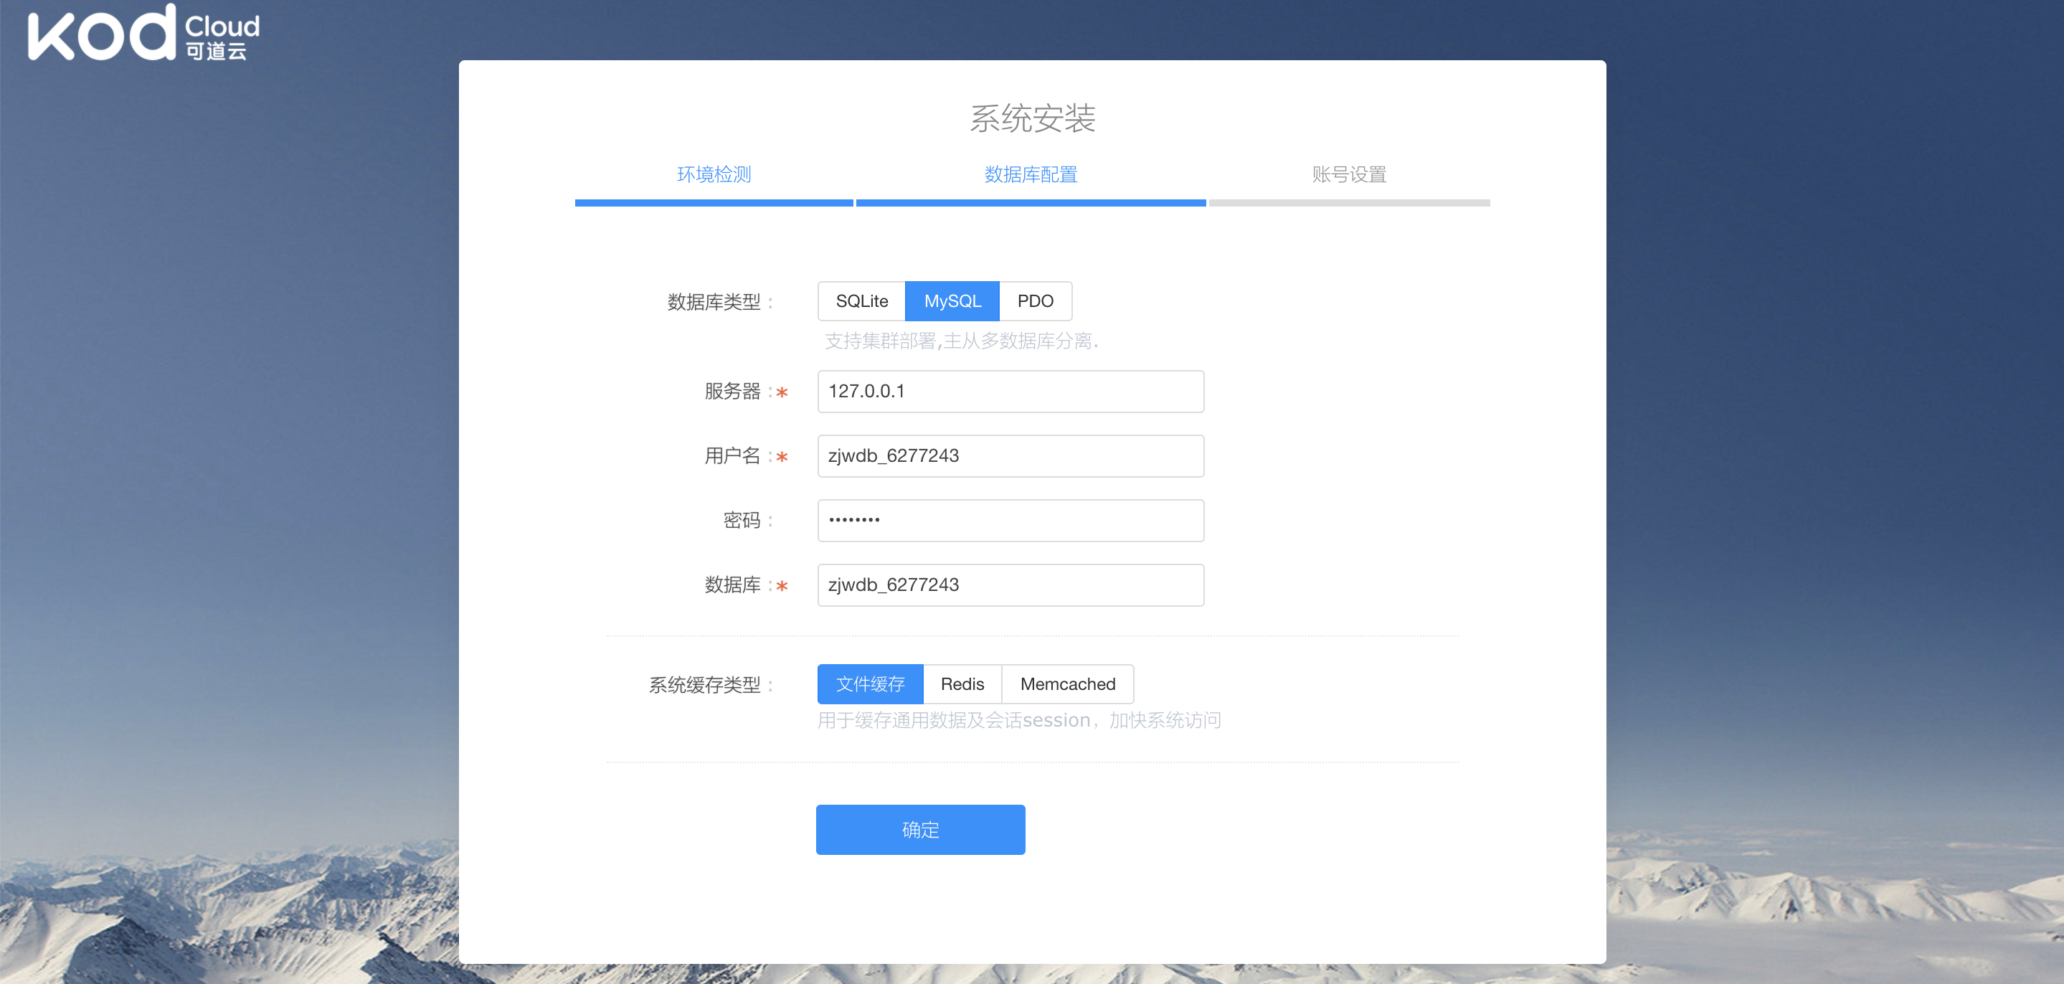Select MySQL database type

coord(952,301)
